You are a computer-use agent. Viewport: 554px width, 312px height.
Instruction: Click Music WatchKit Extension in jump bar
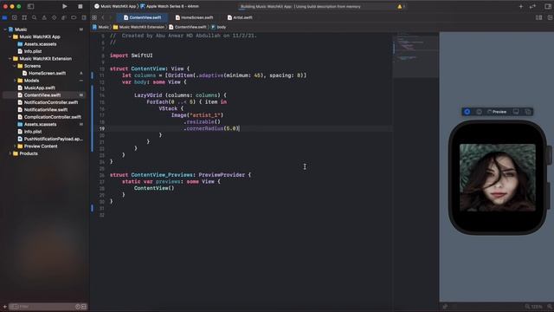[138, 27]
